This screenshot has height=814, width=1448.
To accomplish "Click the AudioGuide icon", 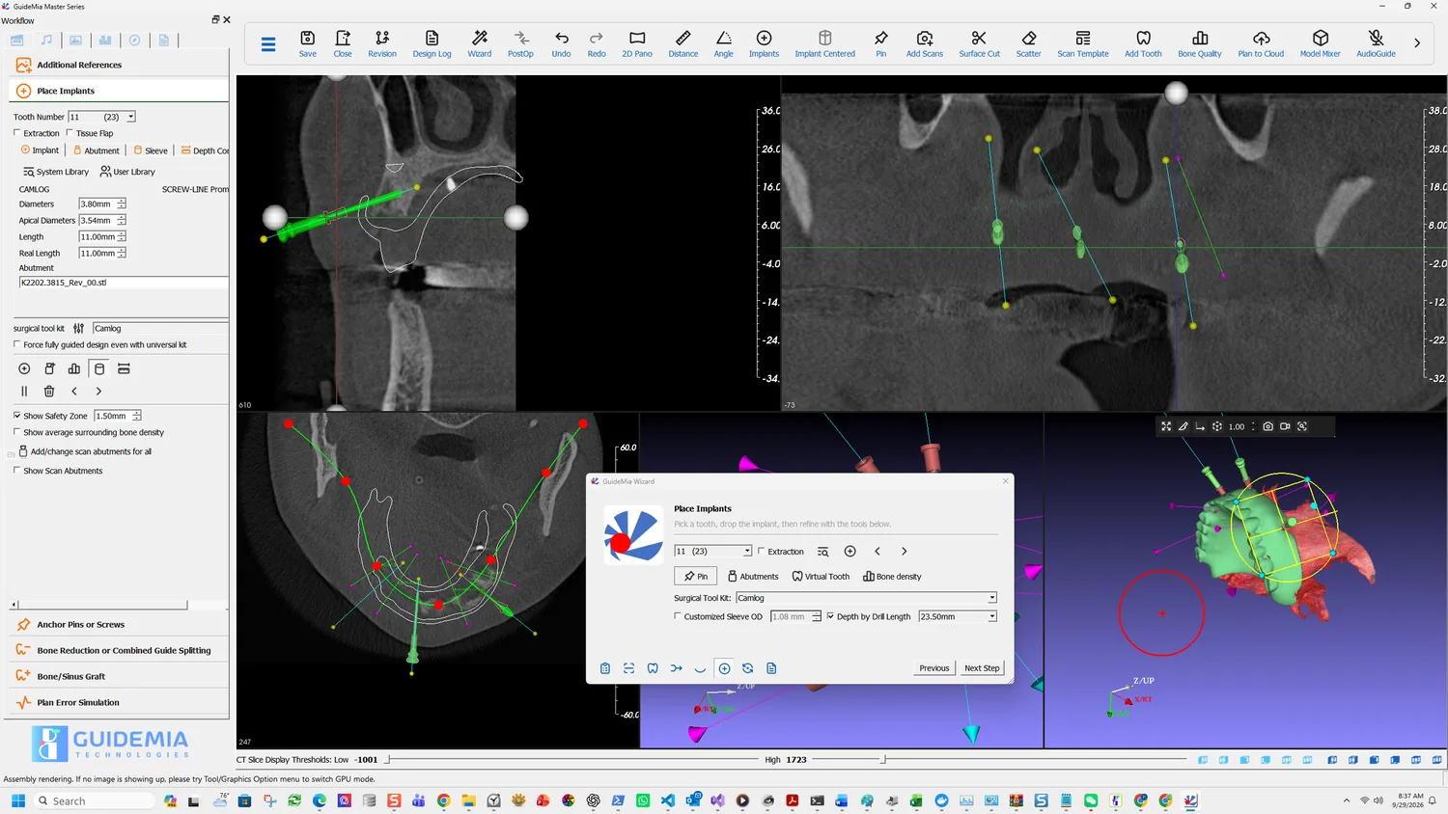I will pyautogui.click(x=1377, y=43).
